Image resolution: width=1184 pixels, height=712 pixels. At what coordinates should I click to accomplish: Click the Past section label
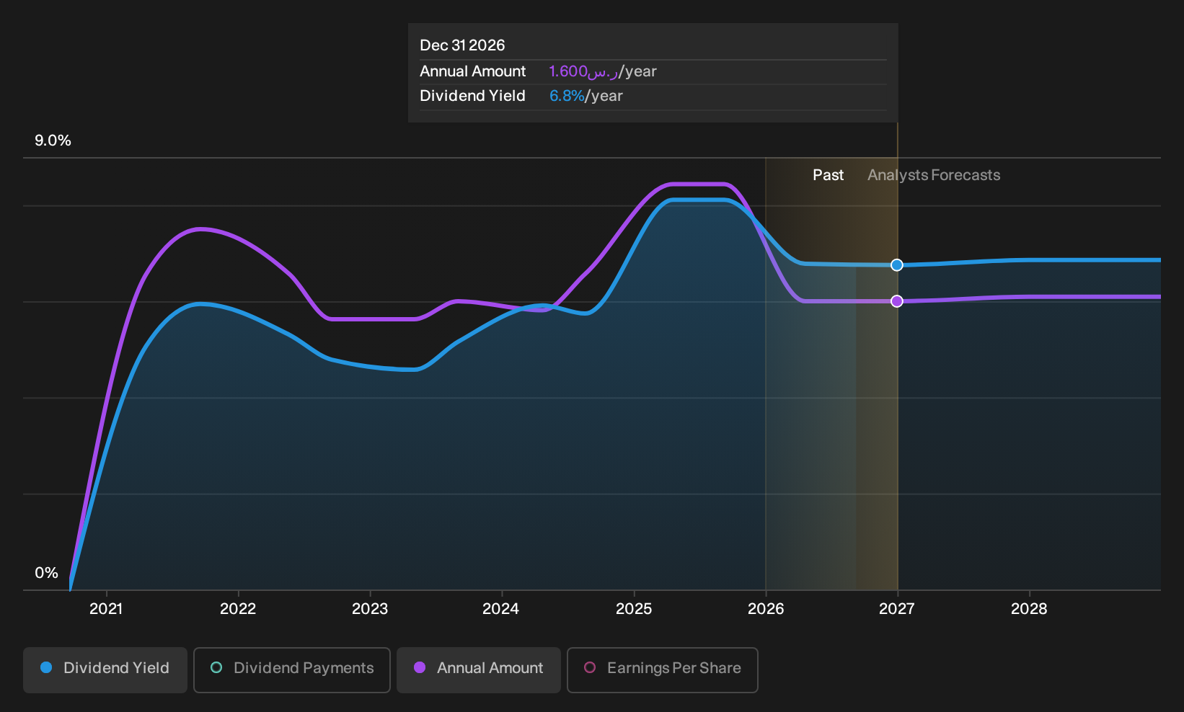pos(828,175)
